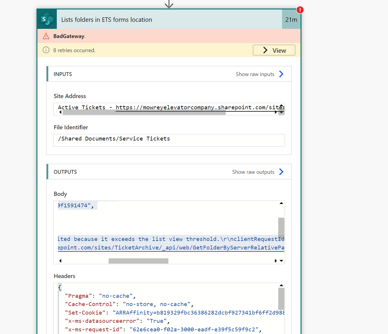
Task: Click the chevron next to Show raw inputs
Action: point(281,74)
